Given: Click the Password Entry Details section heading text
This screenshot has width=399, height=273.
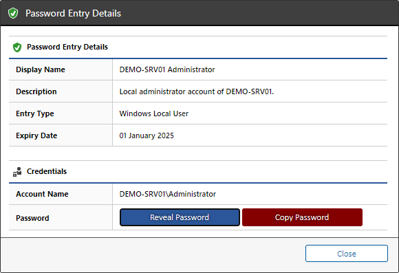Looking at the screenshot, I should tap(67, 47).
